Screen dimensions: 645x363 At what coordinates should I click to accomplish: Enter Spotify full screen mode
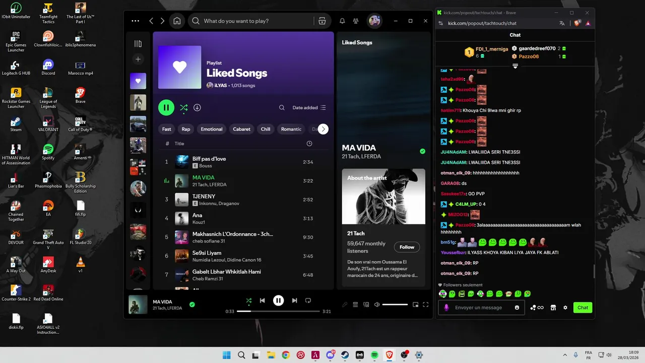(426, 305)
